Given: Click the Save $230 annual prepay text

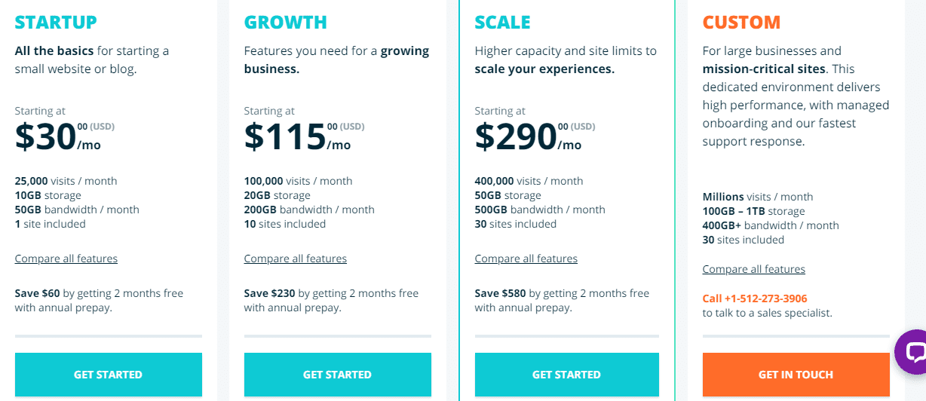Looking at the screenshot, I should pyautogui.click(x=331, y=300).
